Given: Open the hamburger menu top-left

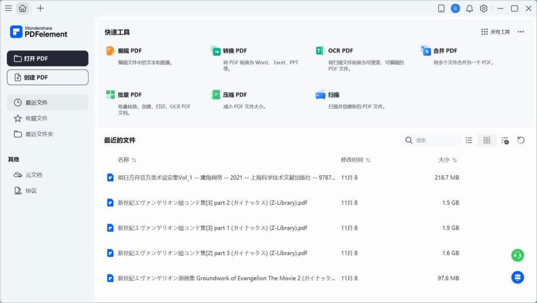Looking at the screenshot, I should 8,8.
